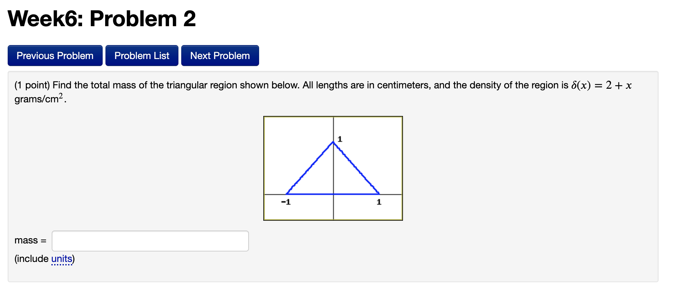
Task: Click the blue triangle outline in the plot
Action: 309,168
